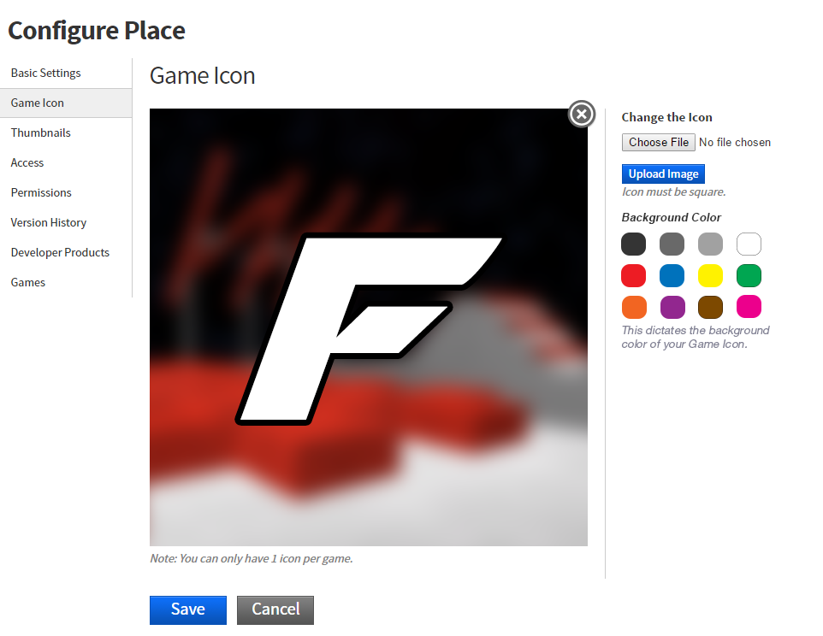Screen dimensions: 823x636
Task: Select the white background color swatch
Action: (x=749, y=244)
